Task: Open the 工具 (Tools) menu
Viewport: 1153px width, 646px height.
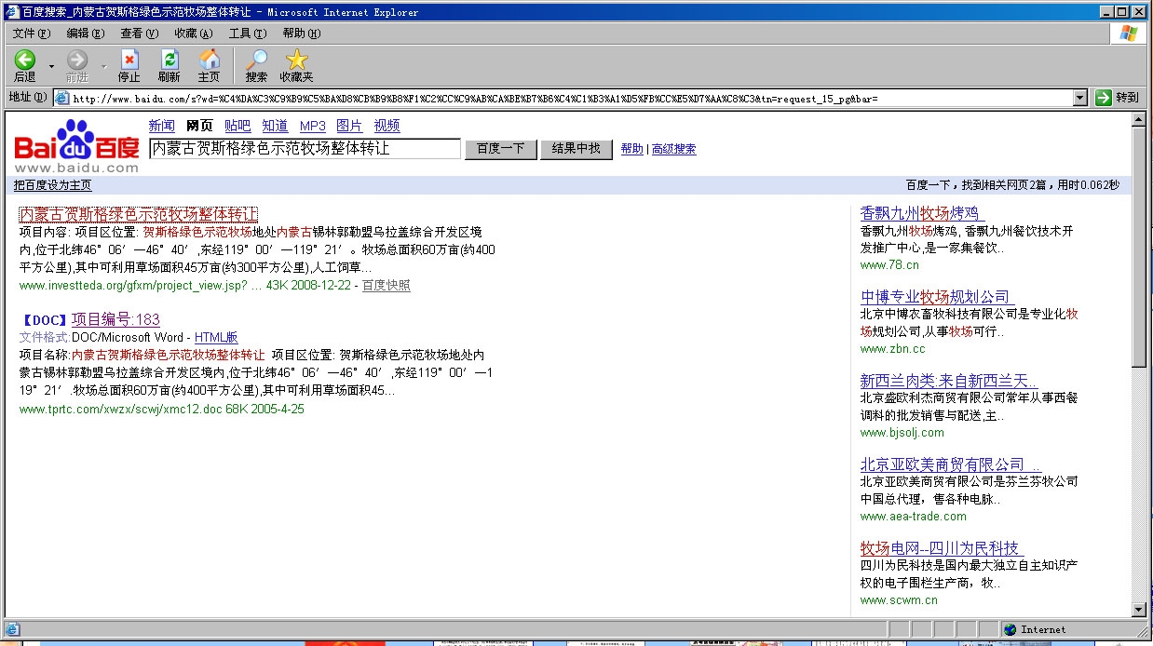Action: point(248,34)
